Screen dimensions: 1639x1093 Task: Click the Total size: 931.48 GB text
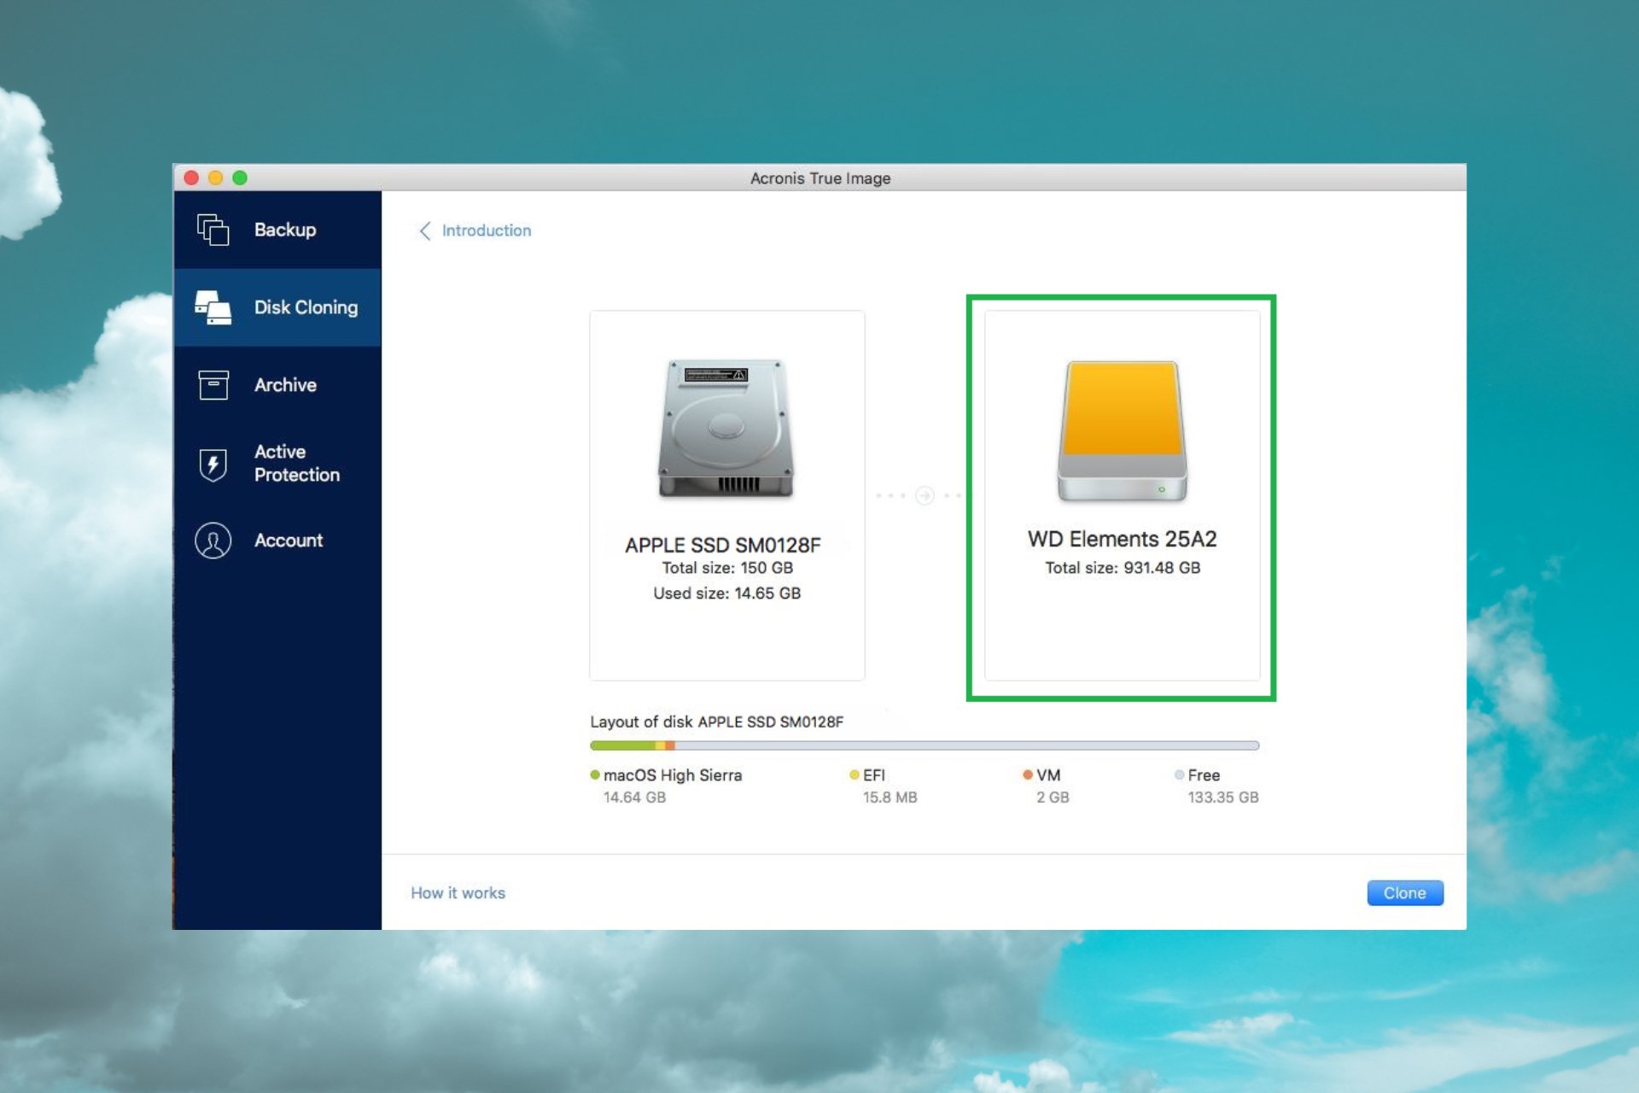coord(1123,568)
